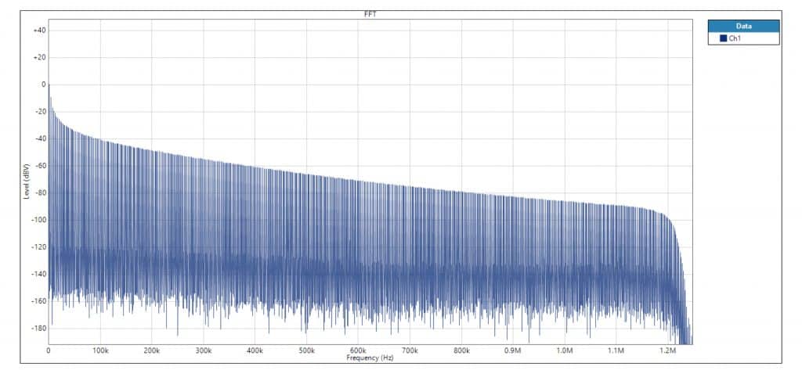Click the 300k tick on frequency axis

(204, 351)
